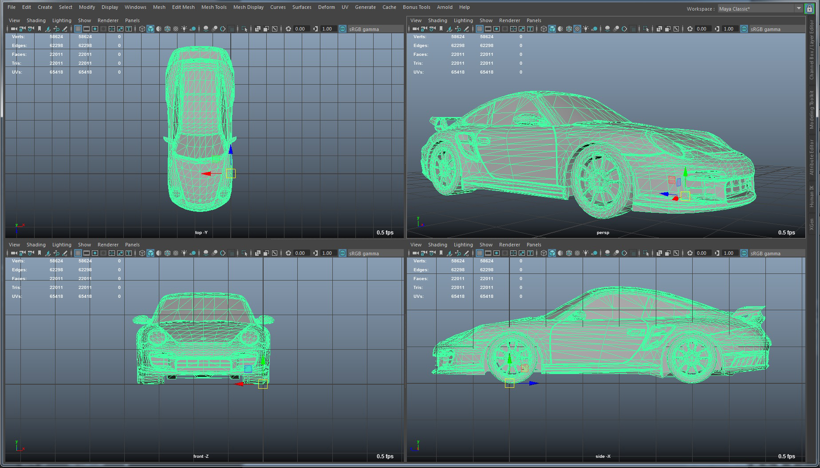Click Select Camera icon in top view panel
The height and width of the screenshot is (468, 820).
click(14, 29)
